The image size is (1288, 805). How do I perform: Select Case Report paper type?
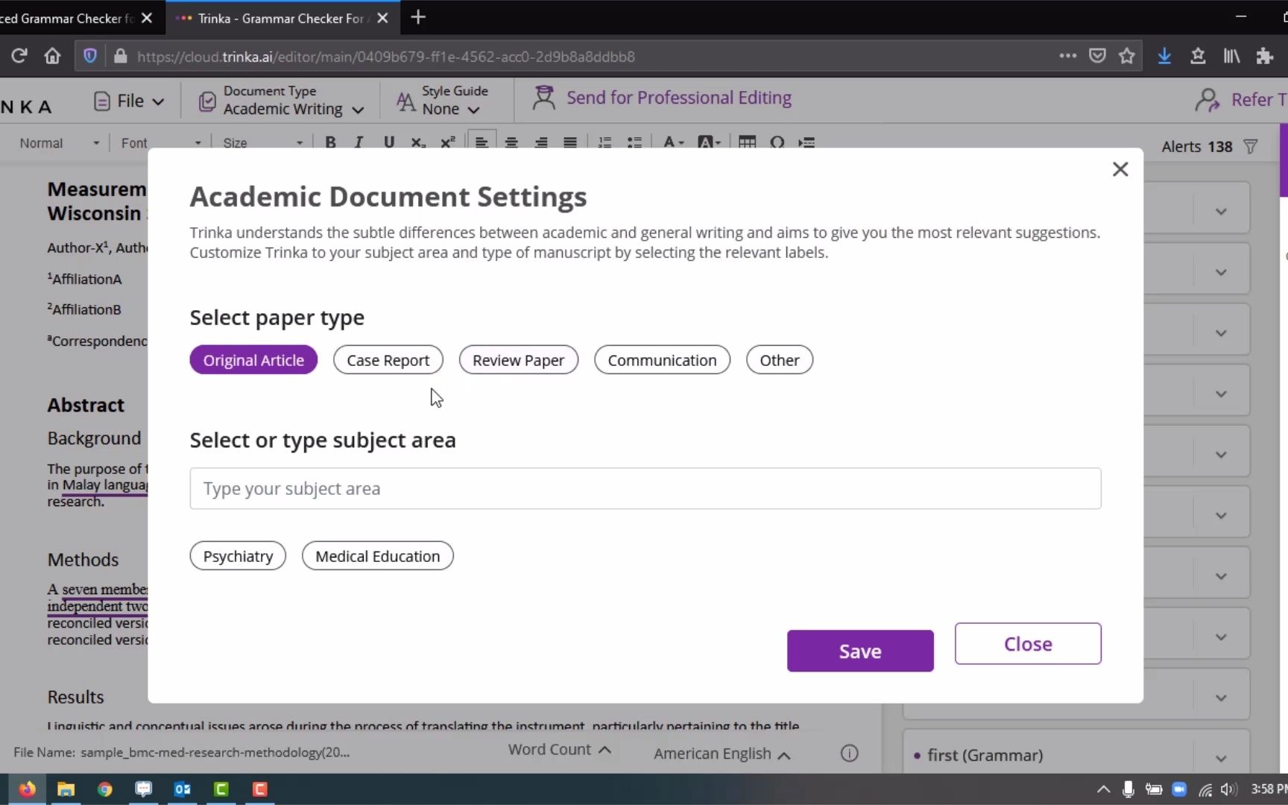pyautogui.click(x=388, y=360)
